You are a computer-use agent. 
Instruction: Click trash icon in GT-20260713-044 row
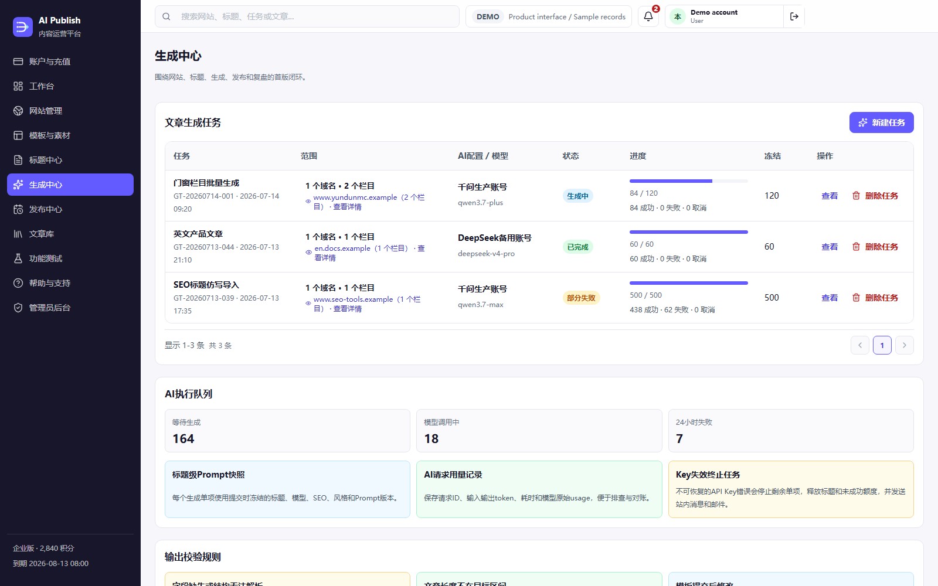[856, 247]
